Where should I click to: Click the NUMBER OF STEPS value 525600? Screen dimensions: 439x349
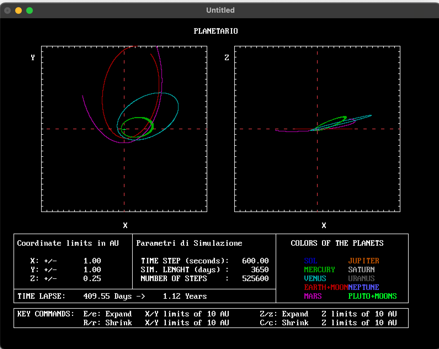[x=255, y=278]
